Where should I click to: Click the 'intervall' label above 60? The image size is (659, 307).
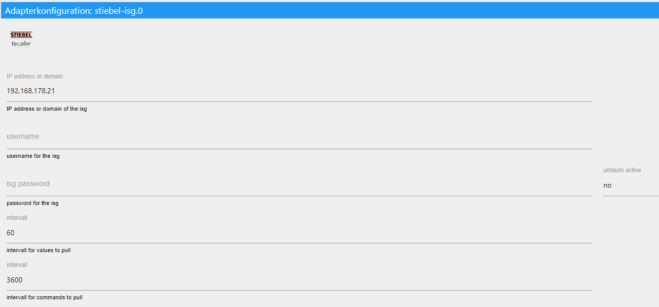(17, 218)
